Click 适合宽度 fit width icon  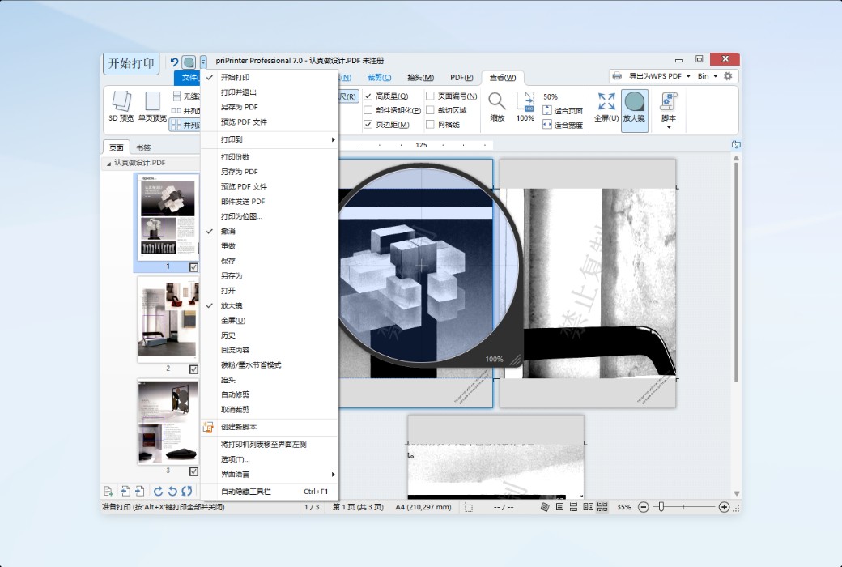[x=547, y=124]
